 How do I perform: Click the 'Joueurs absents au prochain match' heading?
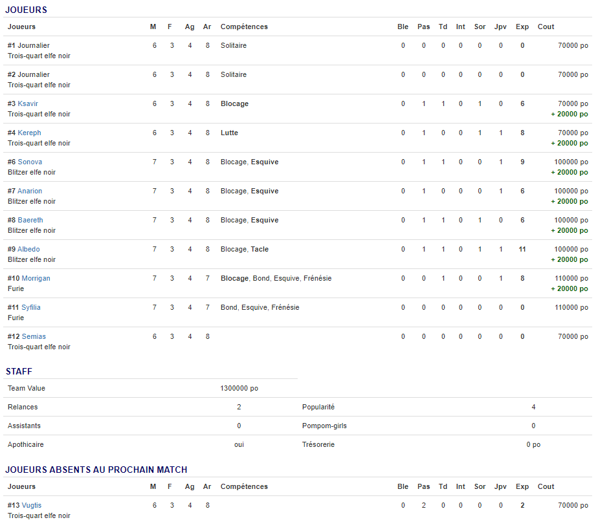pos(96,470)
